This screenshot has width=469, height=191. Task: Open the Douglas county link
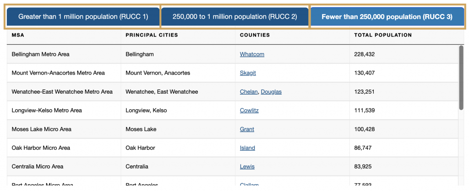271,92
